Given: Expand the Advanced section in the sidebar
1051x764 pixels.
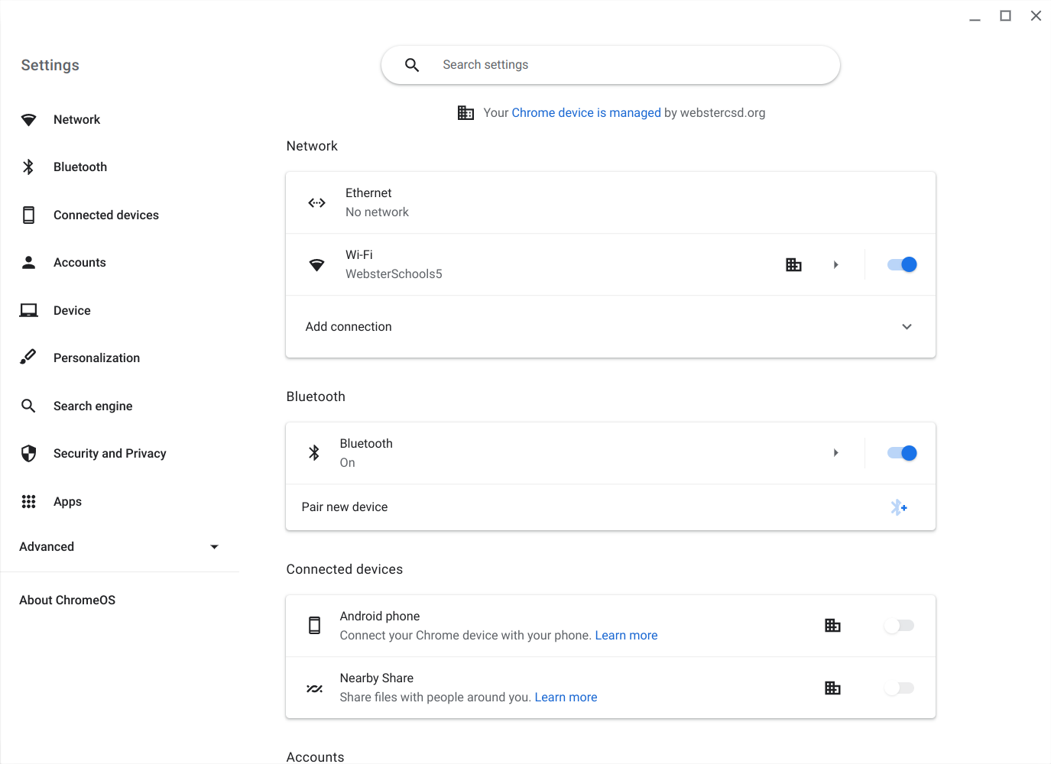Looking at the screenshot, I should click(x=214, y=547).
